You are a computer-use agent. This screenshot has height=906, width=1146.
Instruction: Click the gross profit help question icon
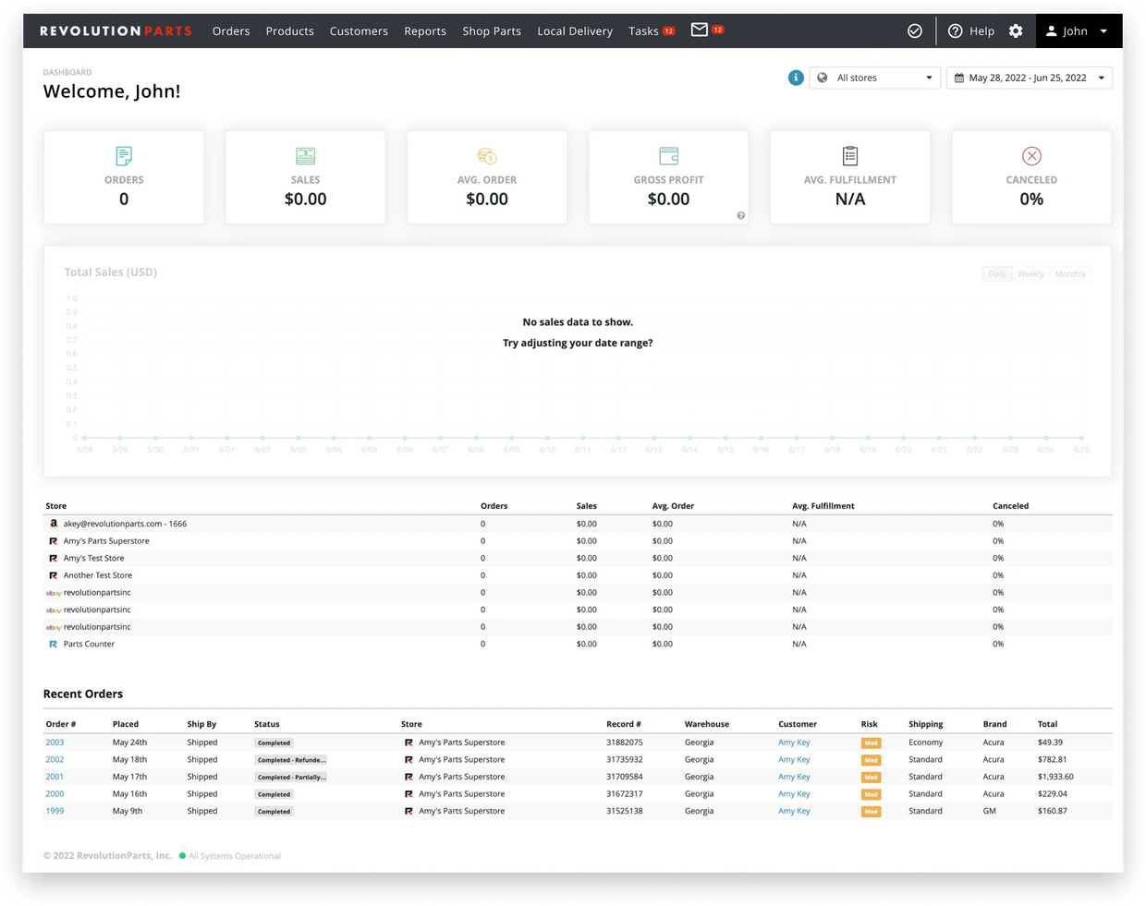click(x=740, y=215)
